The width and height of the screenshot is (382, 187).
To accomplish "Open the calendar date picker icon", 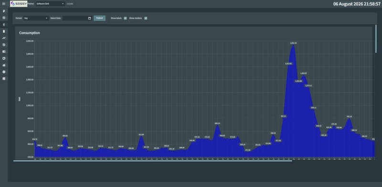I will point(89,18).
